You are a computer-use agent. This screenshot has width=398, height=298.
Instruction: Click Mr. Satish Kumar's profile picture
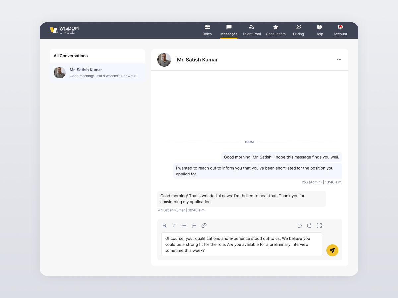(x=164, y=60)
